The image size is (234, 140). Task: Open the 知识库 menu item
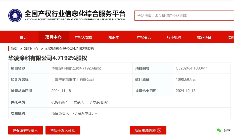click(114, 37)
